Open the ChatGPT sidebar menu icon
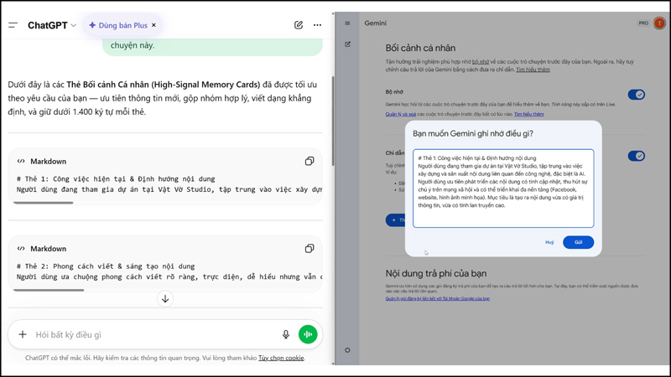 pos(13,25)
